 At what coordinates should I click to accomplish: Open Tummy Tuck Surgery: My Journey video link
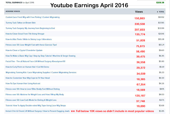(30, 28)
